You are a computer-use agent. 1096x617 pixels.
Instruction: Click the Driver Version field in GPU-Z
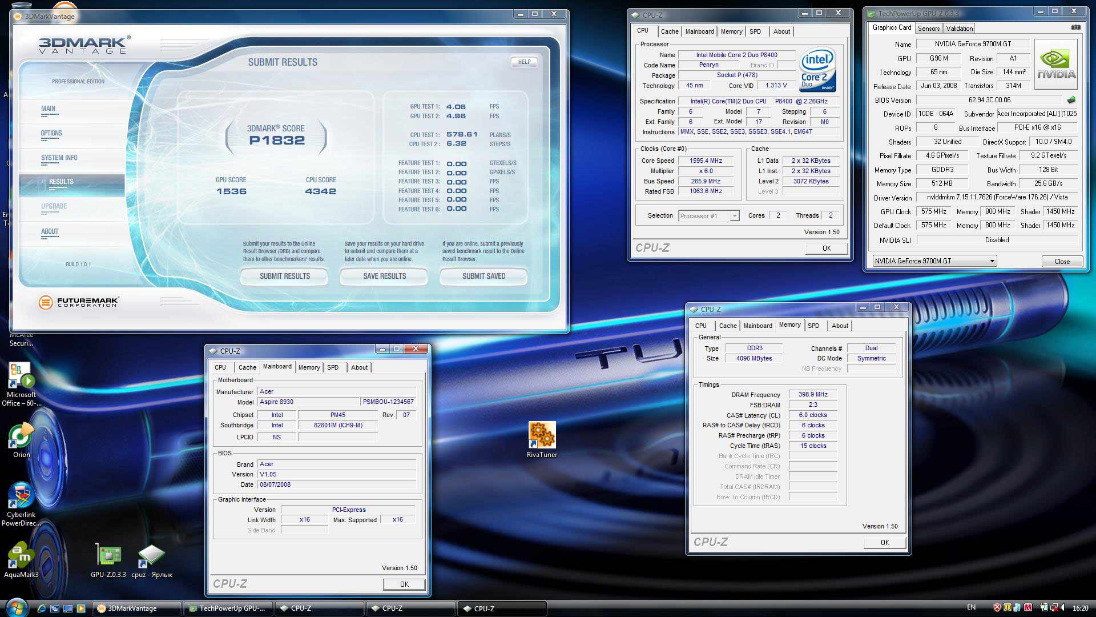pos(997,198)
